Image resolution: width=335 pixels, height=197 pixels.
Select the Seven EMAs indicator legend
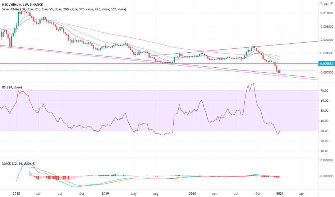point(64,9)
